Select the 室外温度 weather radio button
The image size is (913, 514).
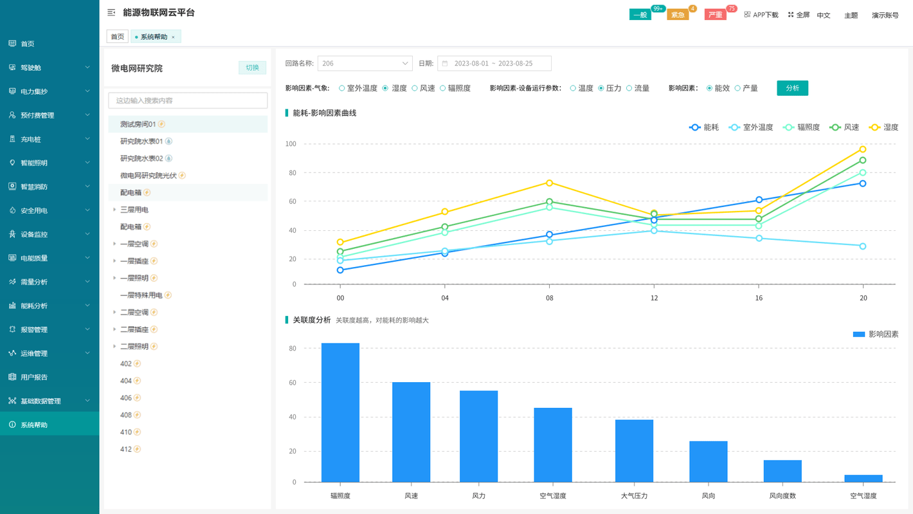point(342,88)
